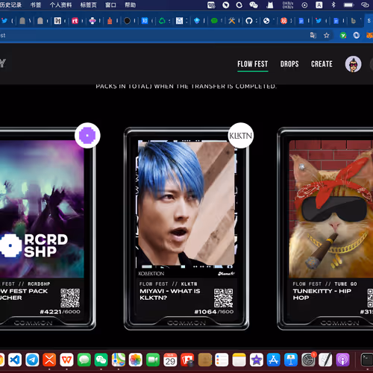Open the MetaMask fox extension
Screen dimensions: 373x373
(369, 35)
